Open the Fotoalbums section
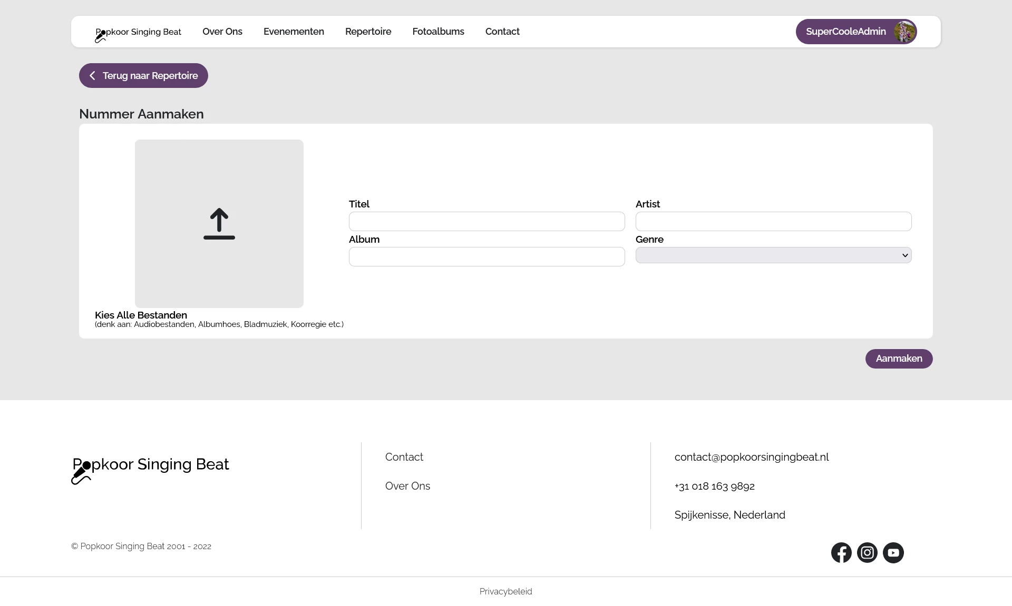 [x=438, y=31]
